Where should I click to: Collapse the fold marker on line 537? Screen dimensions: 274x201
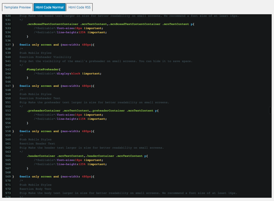pyautogui.click(x=13, y=45)
